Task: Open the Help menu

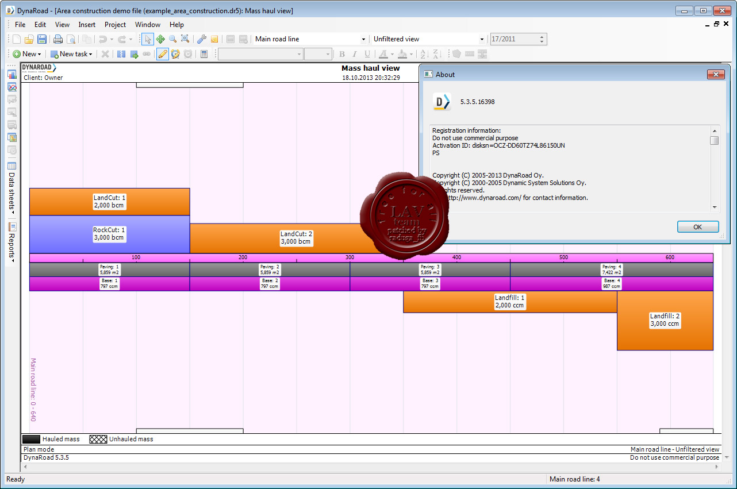Action: (x=176, y=25)
